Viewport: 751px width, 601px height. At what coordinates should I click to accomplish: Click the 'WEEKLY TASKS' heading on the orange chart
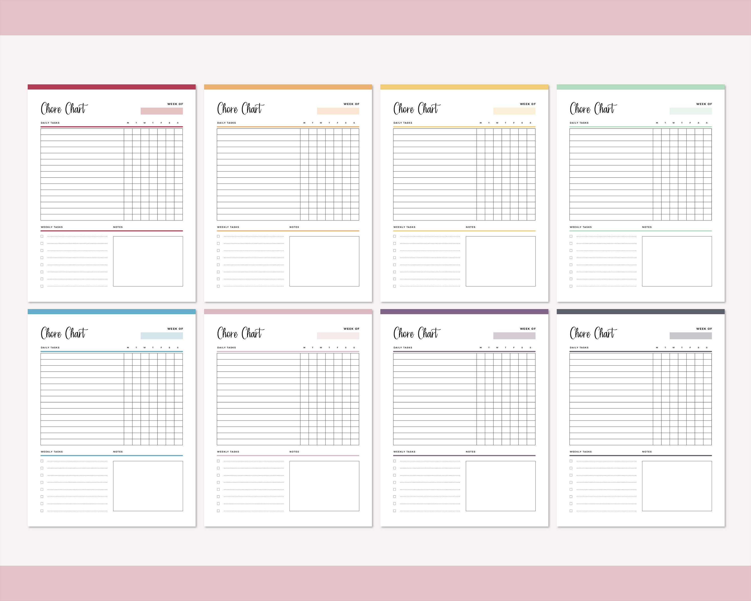coord(228,227)
